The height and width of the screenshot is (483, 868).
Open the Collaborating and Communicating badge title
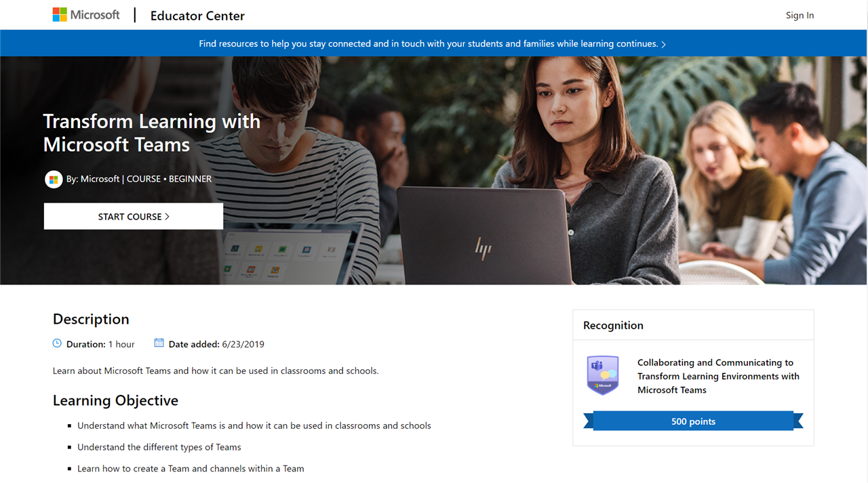click(718, 376)
